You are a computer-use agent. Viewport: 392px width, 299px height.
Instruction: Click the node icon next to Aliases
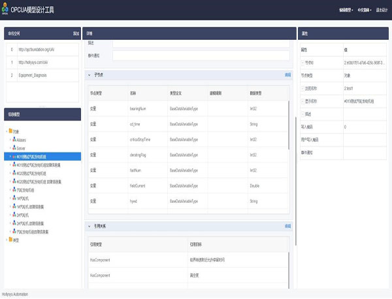14,141
